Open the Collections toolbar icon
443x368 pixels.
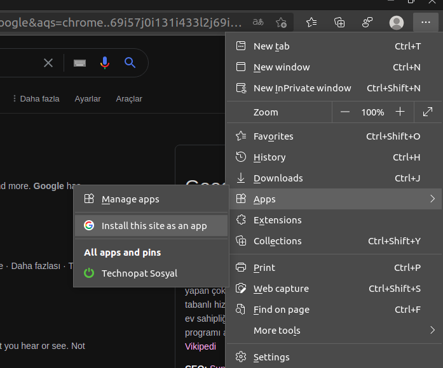pyautogui.click(x=339, y=22)
